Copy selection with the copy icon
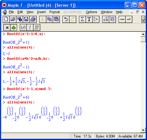 point(49,19)
